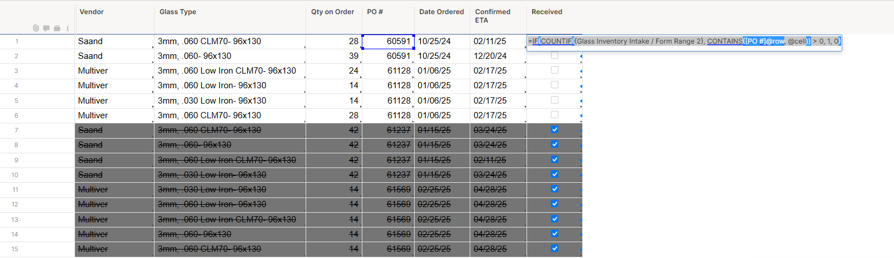Uncheck the Received box in row 8

click(555, 144)
